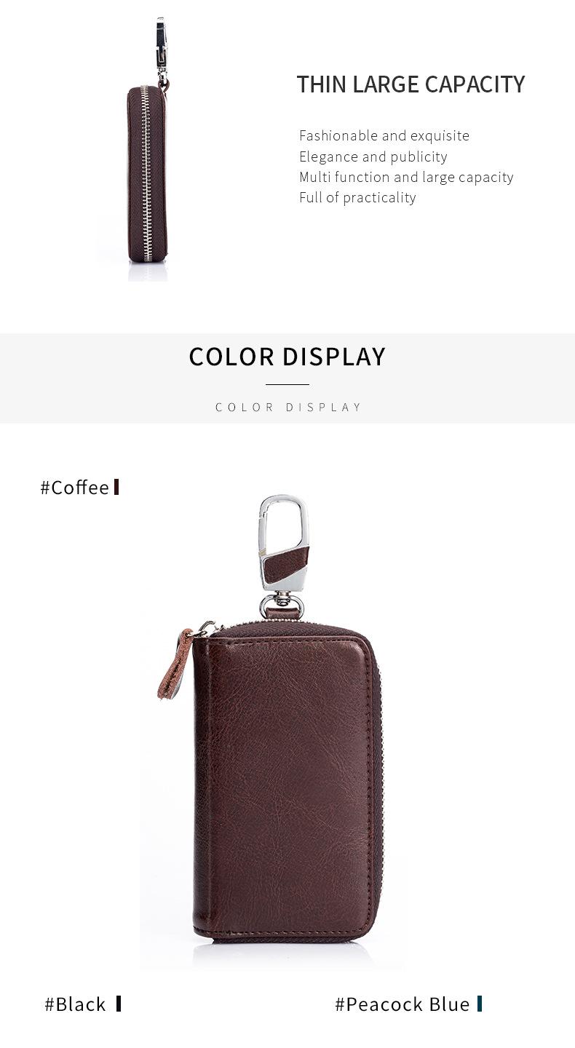
Task: Click the spaced COLOR DISPLAY subtitle
Action: point(288,407)
